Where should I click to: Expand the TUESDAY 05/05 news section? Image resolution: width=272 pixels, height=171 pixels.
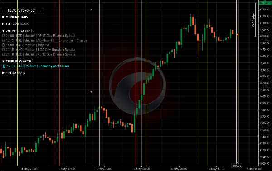[x=3, y=24]
